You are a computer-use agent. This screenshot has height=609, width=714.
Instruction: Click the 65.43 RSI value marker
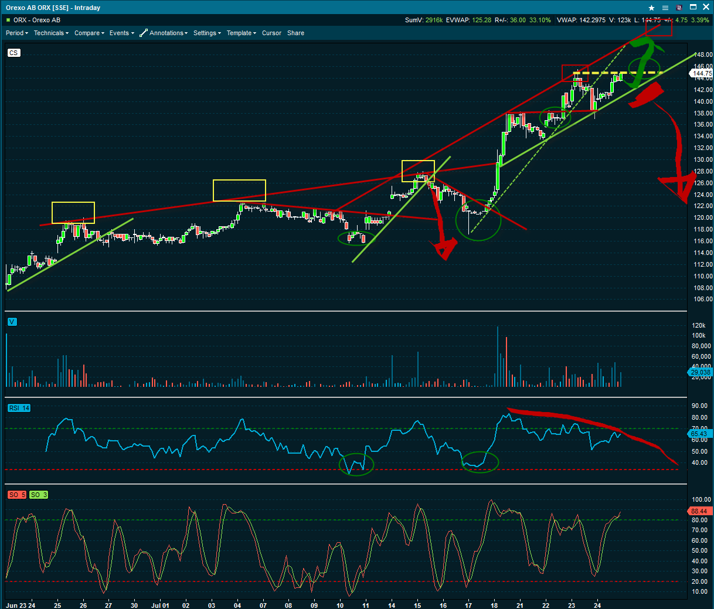click(x=701, y=434)
